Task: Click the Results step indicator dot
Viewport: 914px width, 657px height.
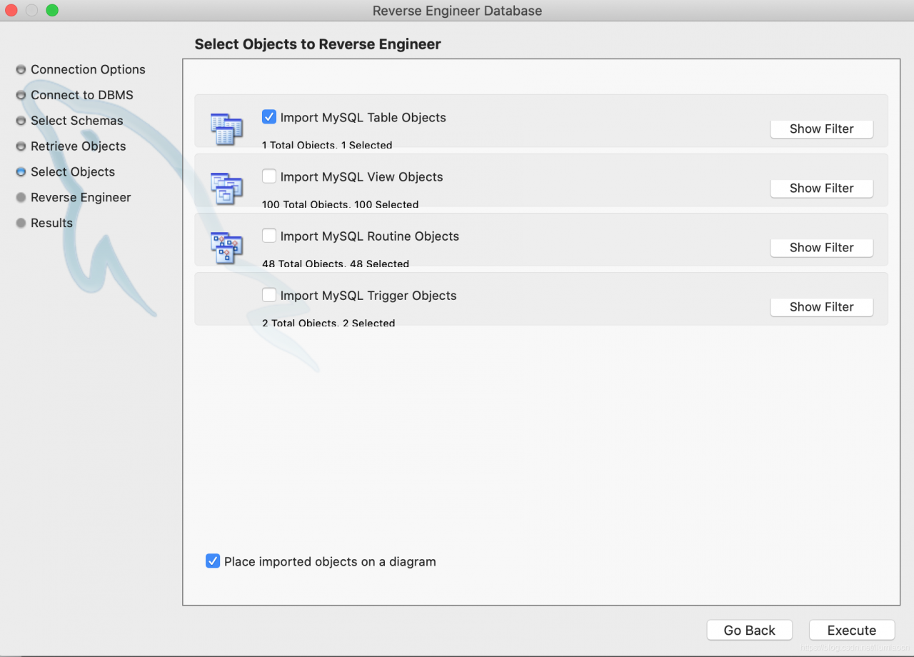Action: pyautogui.click(x=21, y=224)
